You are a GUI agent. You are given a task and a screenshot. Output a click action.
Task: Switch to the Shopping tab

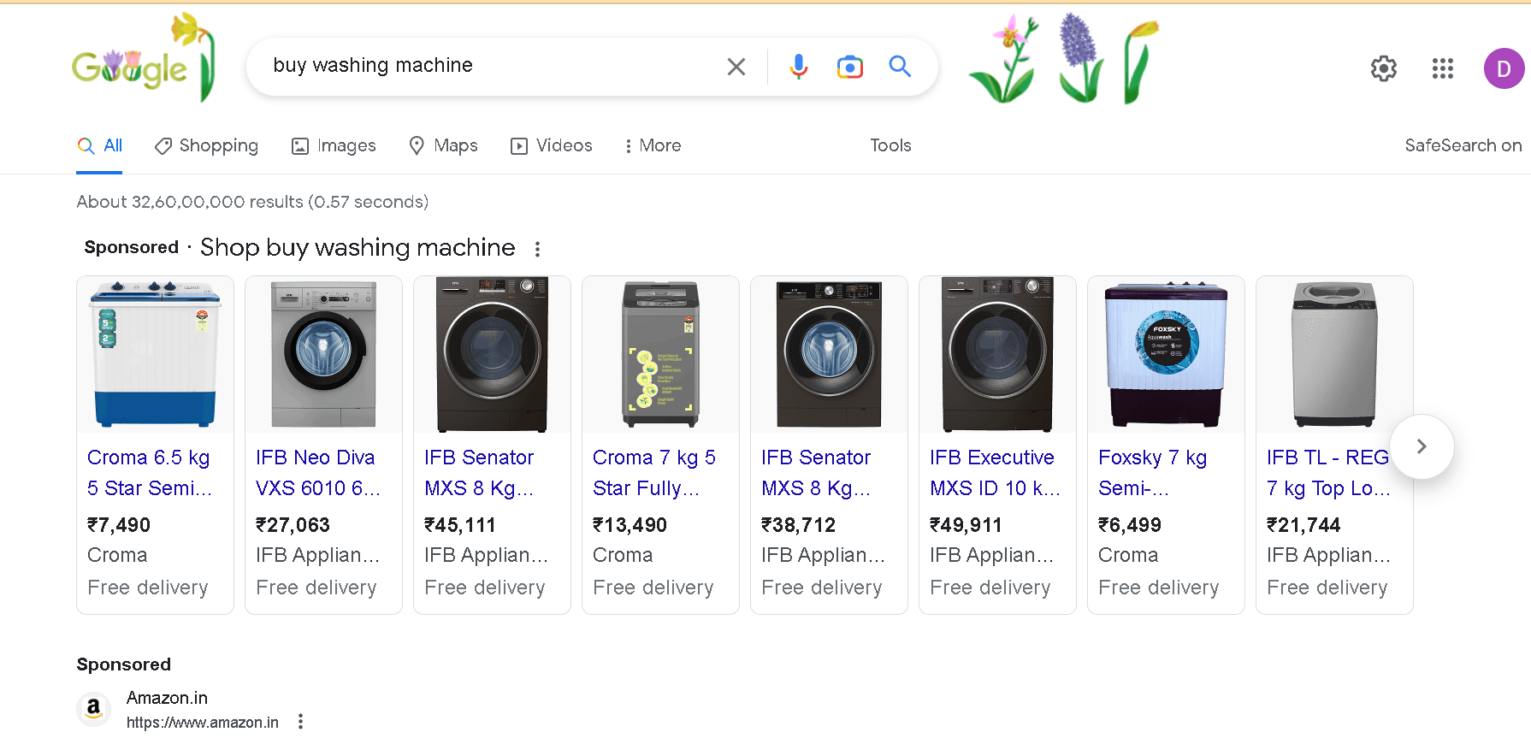(x=206, y=146)
